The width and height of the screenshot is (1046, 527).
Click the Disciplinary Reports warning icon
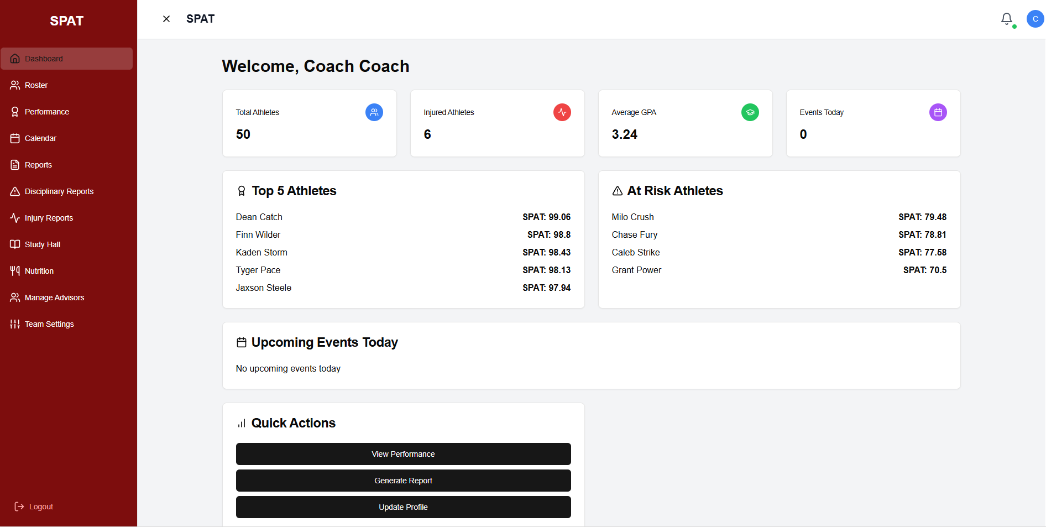pyautogui.click(x=15, y=191)
